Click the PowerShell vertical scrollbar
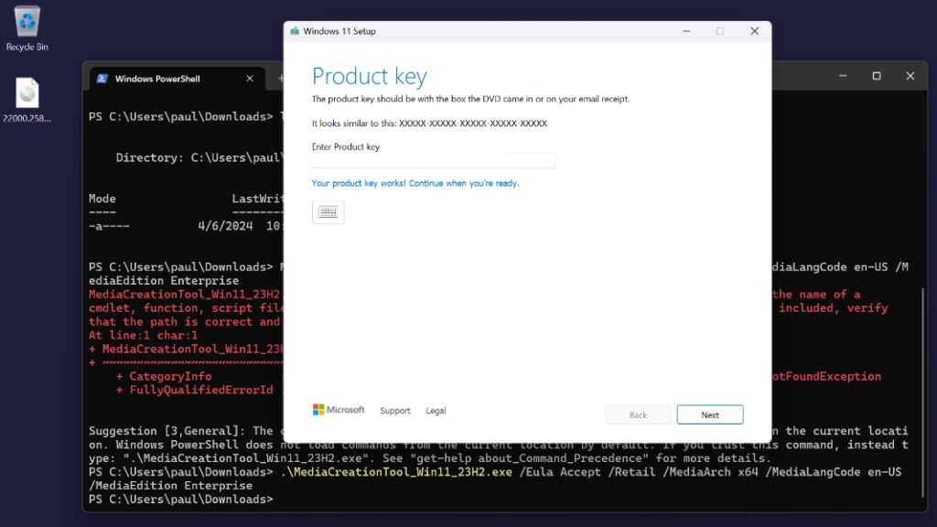Screen dimensions: 937x527 tap(922, 392)
